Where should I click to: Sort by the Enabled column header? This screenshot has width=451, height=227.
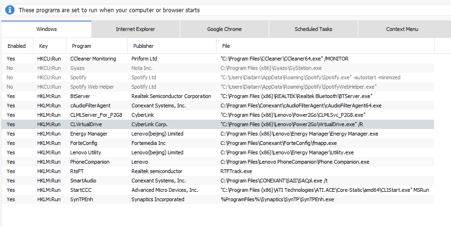click(16, 46)
